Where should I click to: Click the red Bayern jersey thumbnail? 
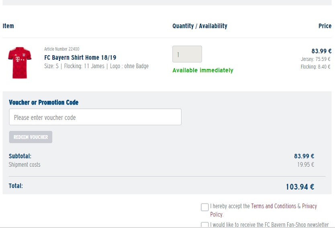(20, 63)
